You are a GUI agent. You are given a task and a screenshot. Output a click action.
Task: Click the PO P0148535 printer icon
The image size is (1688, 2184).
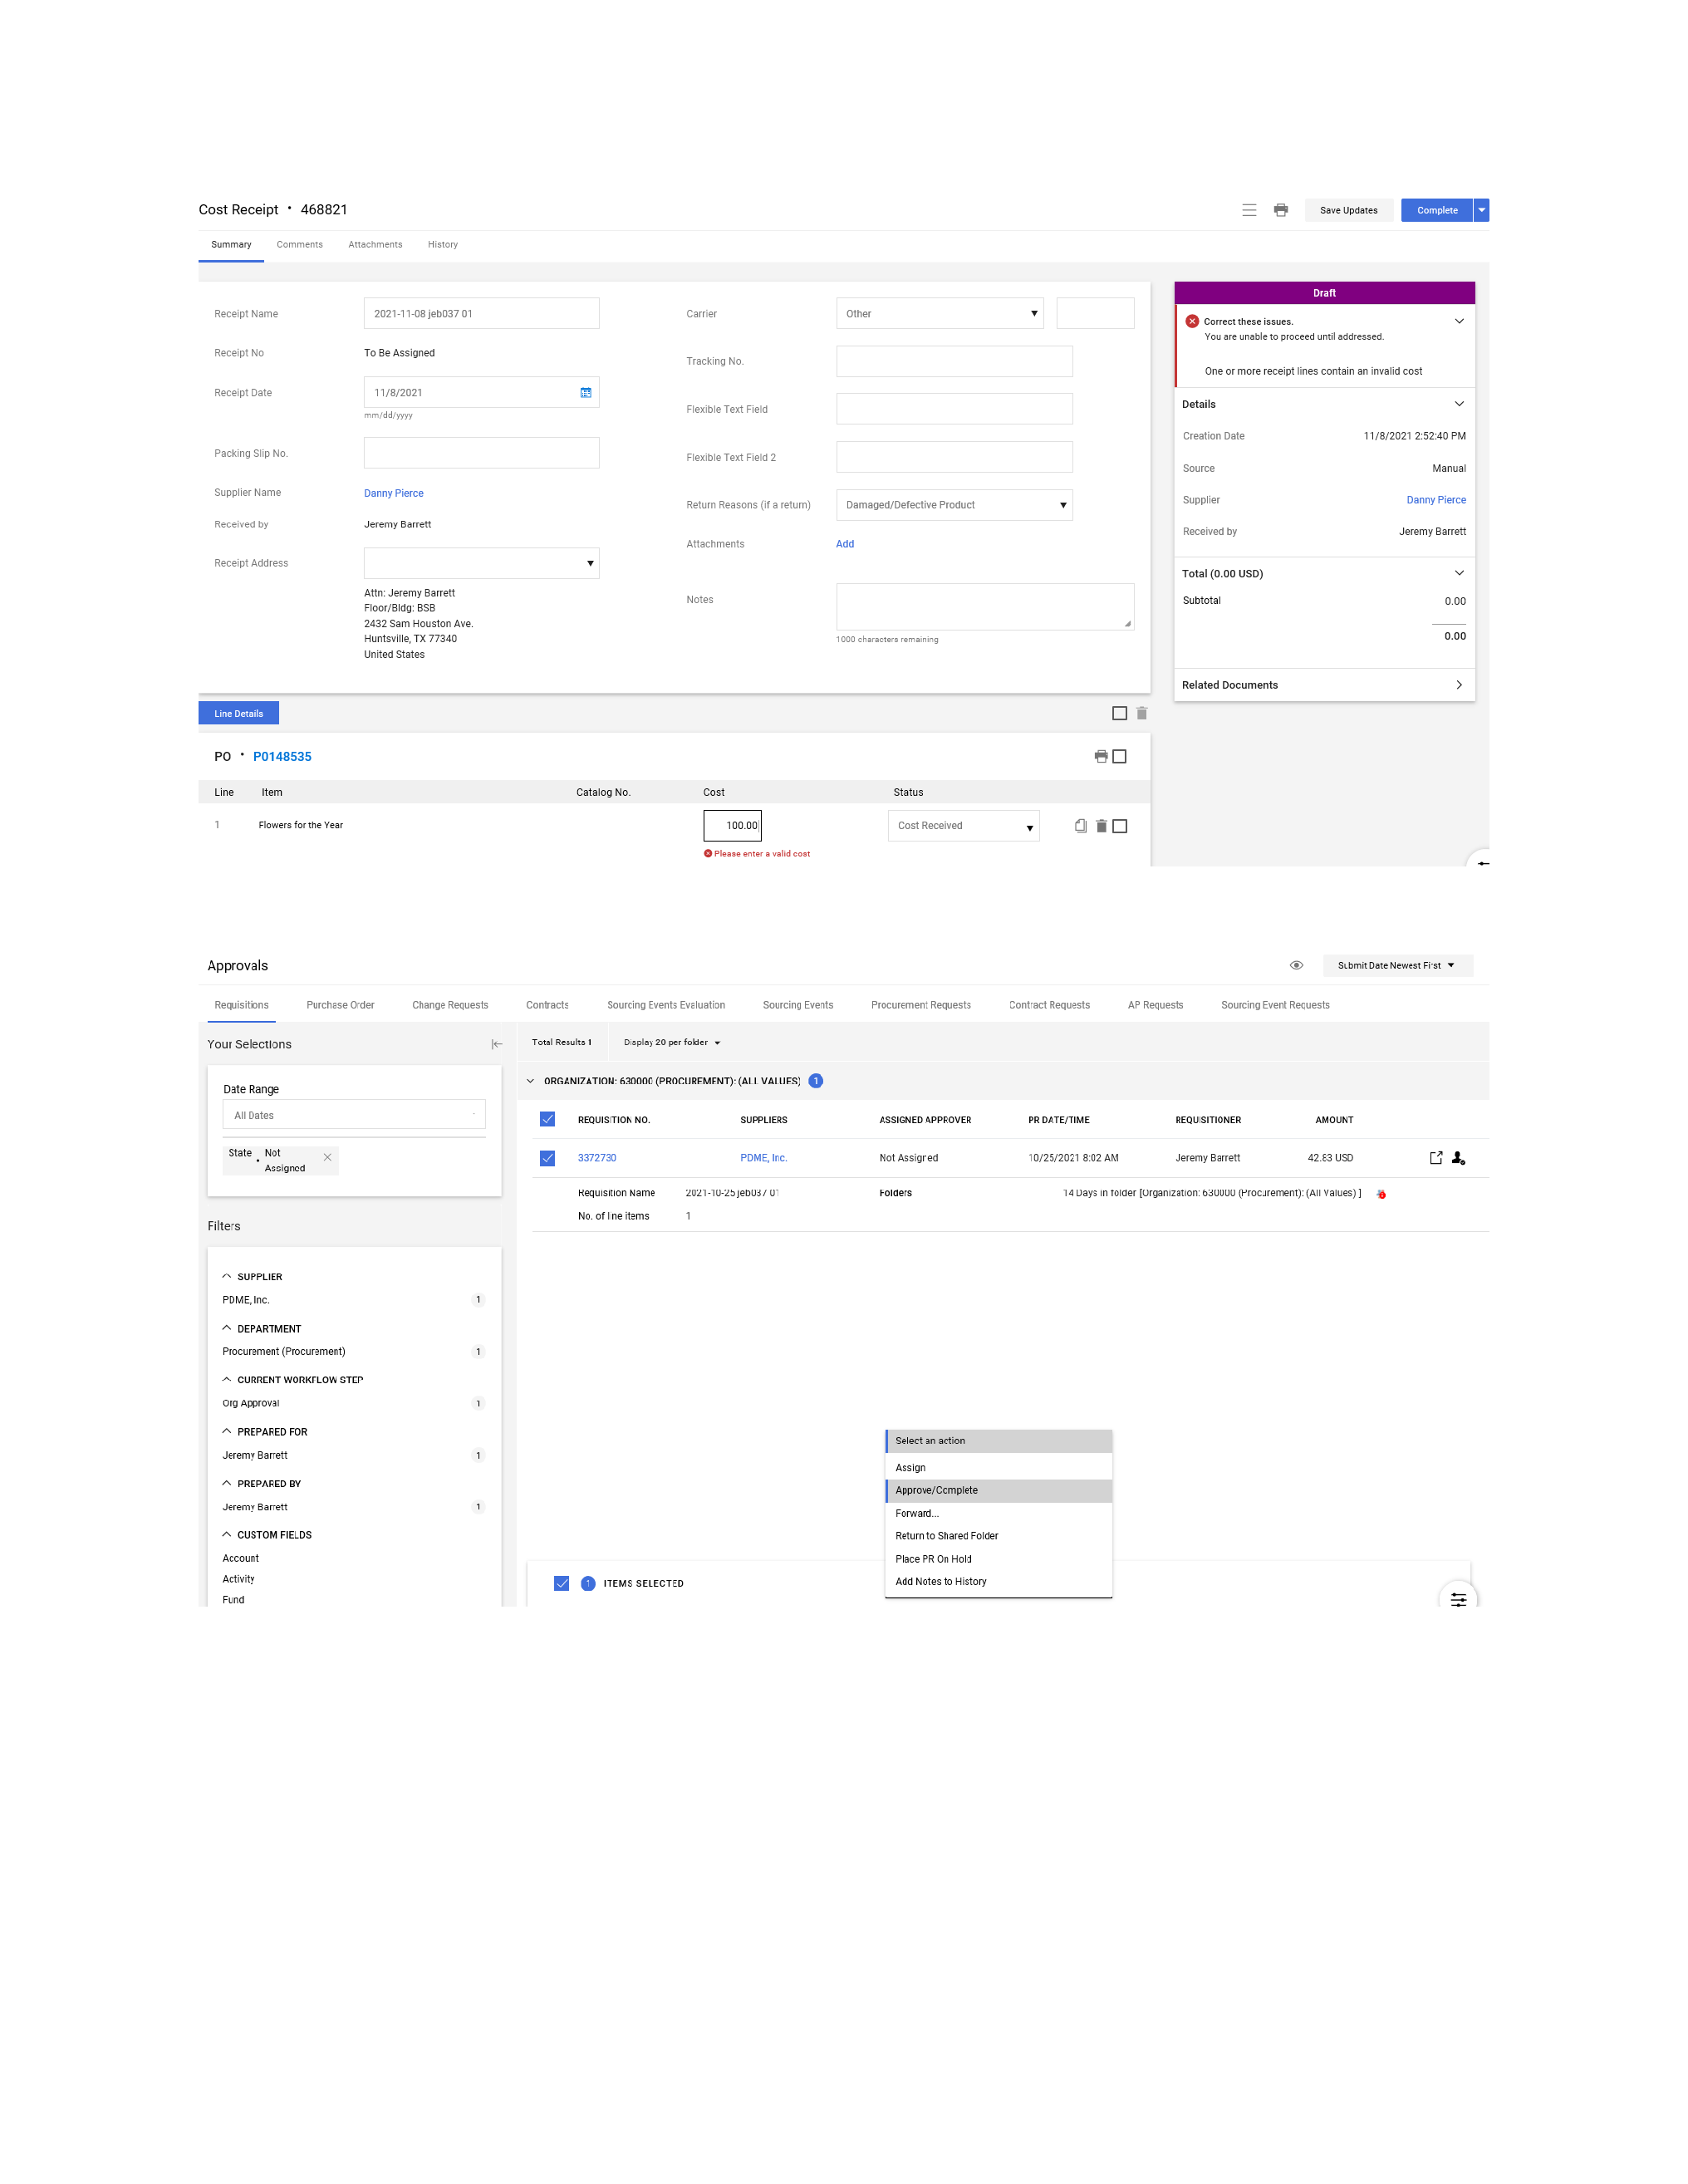[x=1101, y=757]
